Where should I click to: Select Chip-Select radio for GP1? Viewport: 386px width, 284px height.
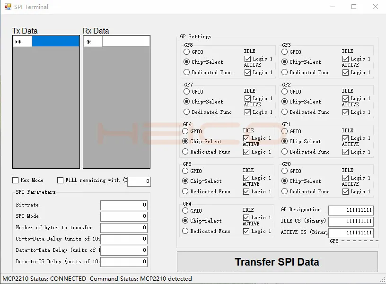284,141
